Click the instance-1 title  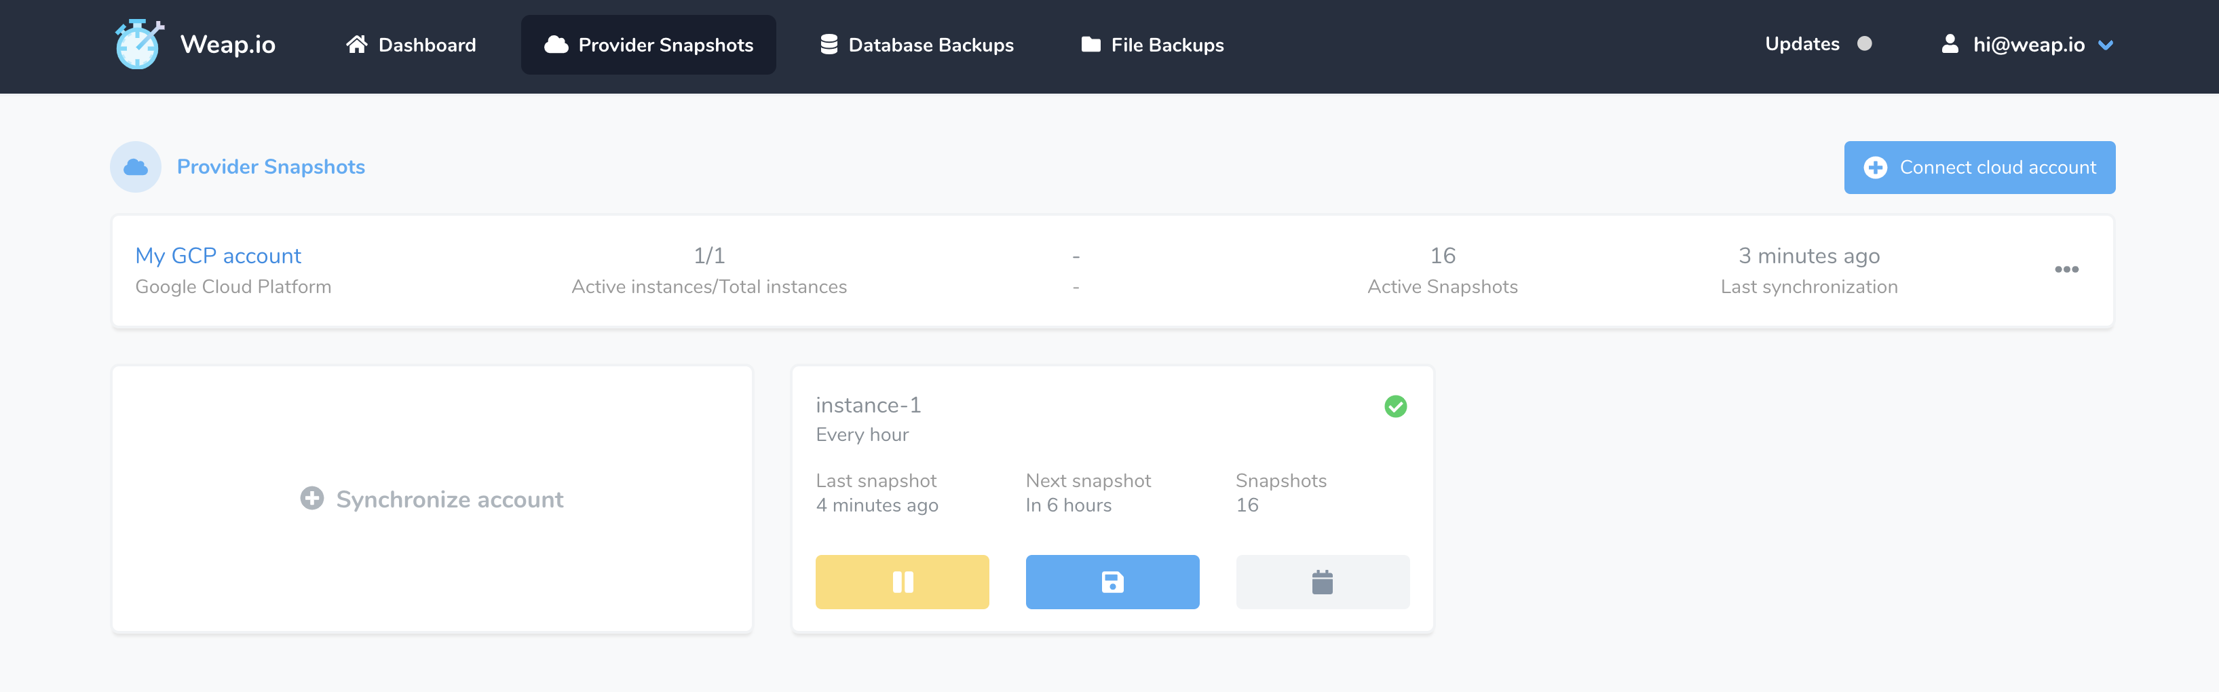pos(869,406)
